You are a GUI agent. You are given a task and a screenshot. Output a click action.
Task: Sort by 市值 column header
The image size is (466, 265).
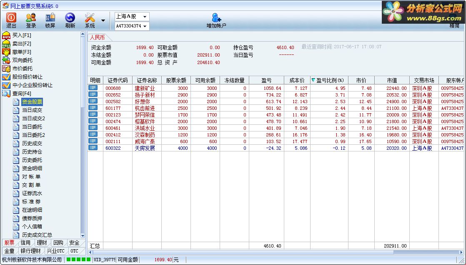click(392, 80)
